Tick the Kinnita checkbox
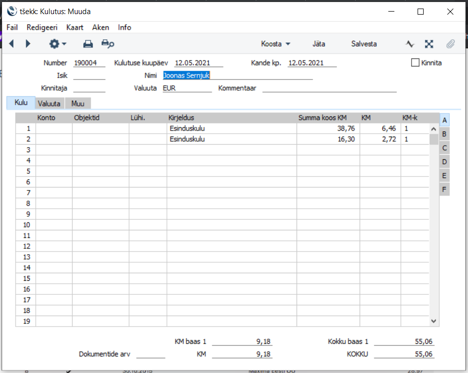The width and height of the screenshot is (468, 373). pyautogui.click(x=415, y=63)
